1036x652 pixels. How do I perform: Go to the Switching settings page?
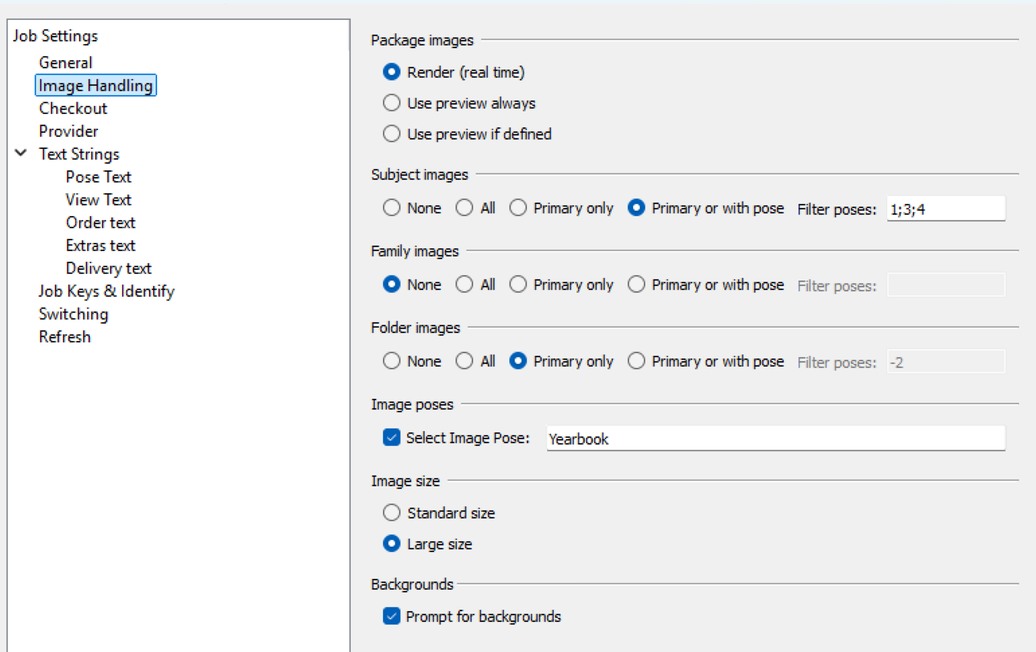73,314
